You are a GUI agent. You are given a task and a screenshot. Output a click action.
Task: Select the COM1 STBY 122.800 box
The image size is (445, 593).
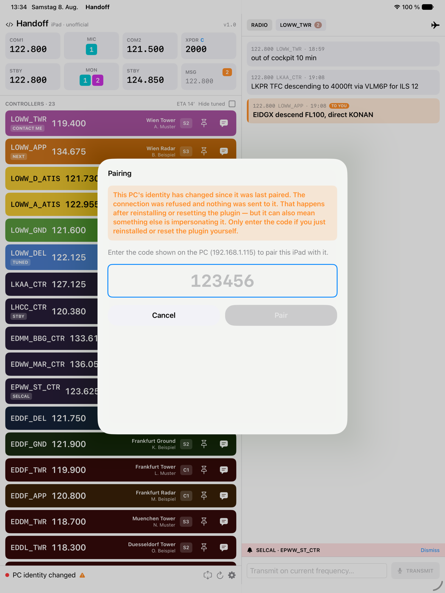pos(33,76)
